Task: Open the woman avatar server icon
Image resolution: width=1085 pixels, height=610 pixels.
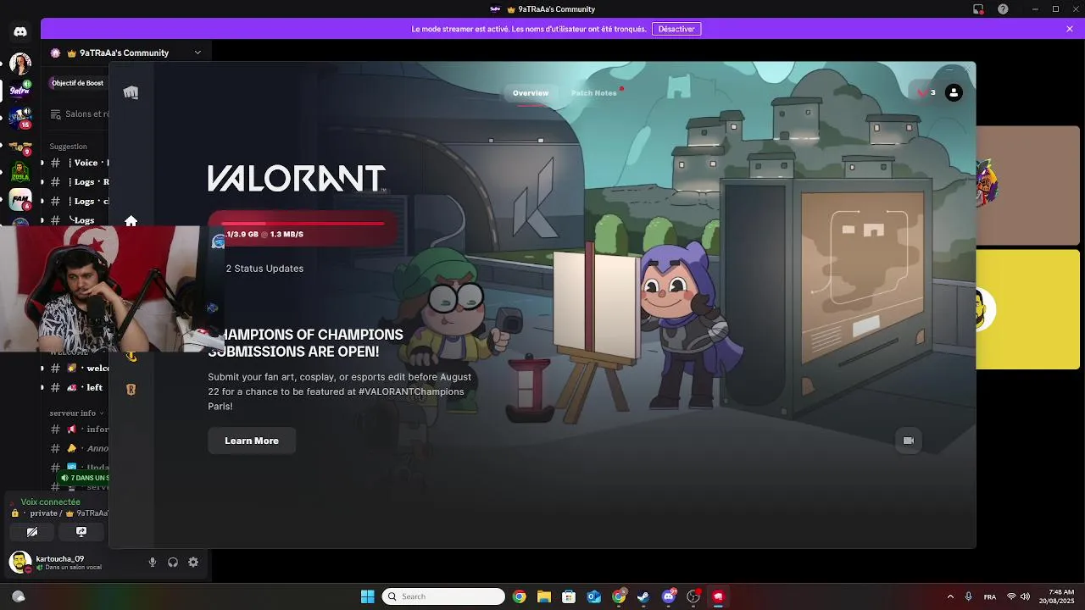Action: pos(20,63)
